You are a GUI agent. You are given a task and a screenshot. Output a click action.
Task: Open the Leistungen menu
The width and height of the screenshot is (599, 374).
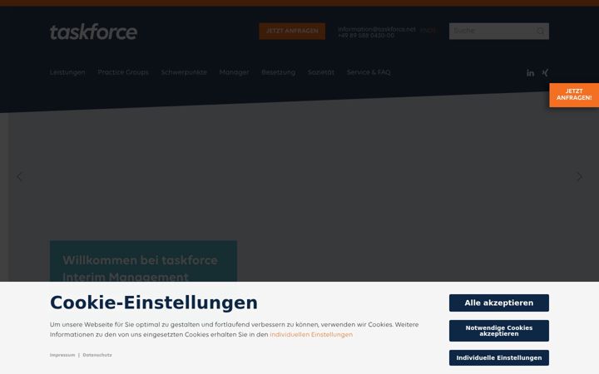click(x=67, y=72)
